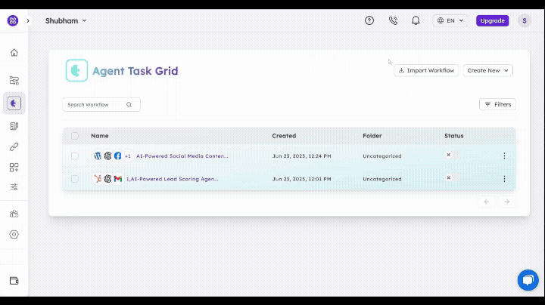Expand the Shubham workspace dropdown
The height and width of the screenshot is (305, 545).
coord(66,20)
